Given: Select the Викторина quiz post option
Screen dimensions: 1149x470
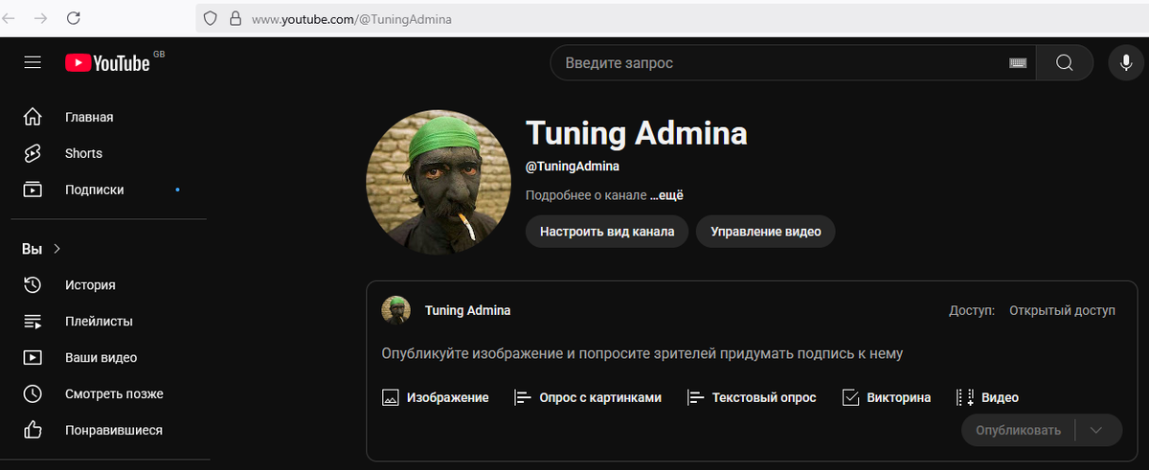Looking at the screenshot, I should pyautogui.click(x=886, y=397).
